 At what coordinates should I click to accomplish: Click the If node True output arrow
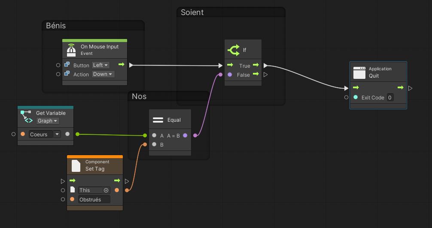[x=256, y=65]
